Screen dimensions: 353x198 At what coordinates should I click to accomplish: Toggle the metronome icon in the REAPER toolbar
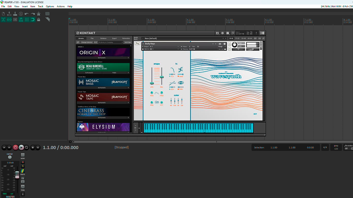[x=39, y=14]
